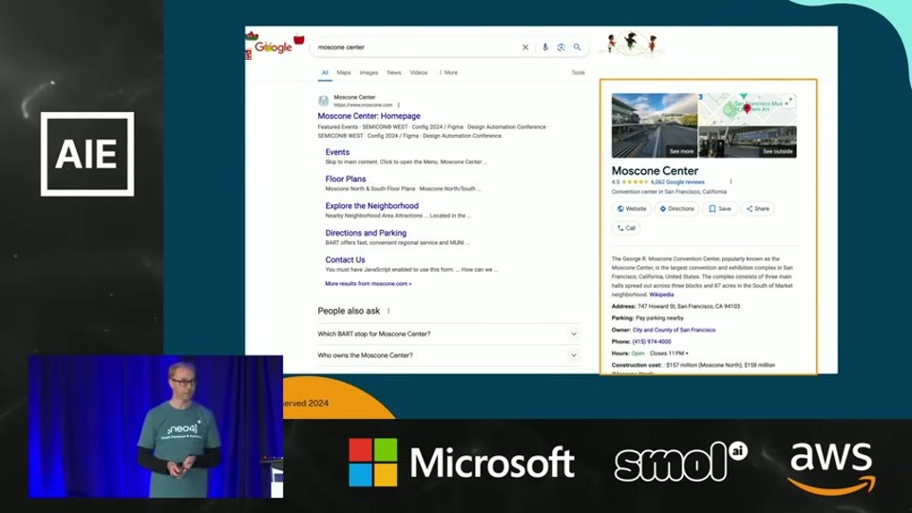Expand Who owns the Moscone Center question
Viewport: 912px width, 513px height.
(x=448, y=355)
